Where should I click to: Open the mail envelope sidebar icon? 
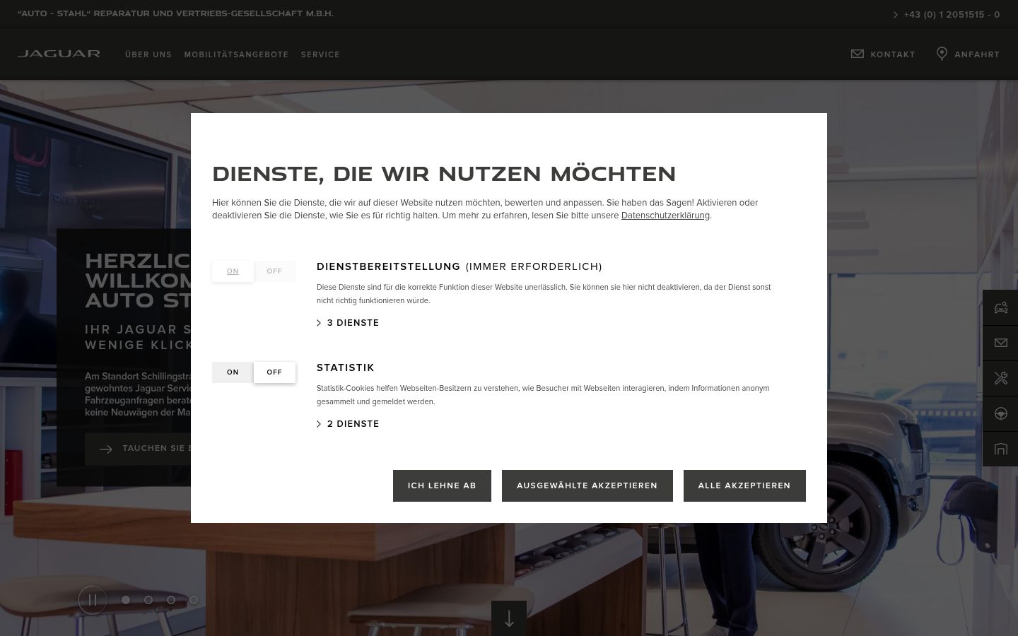point(1000,343)
